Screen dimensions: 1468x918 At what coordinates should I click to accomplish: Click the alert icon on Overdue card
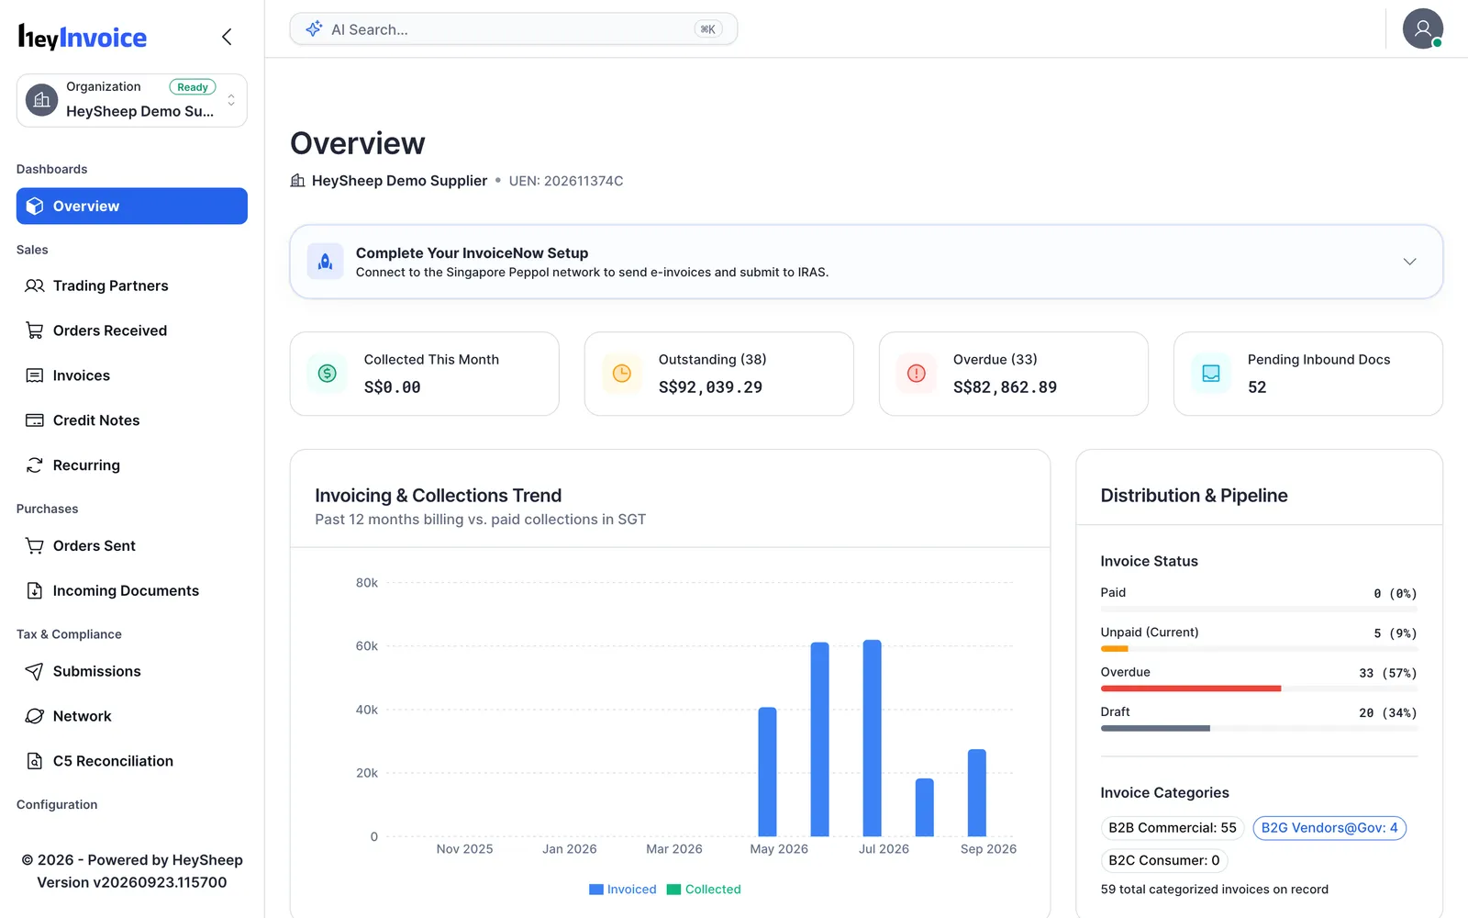point(917,374)
